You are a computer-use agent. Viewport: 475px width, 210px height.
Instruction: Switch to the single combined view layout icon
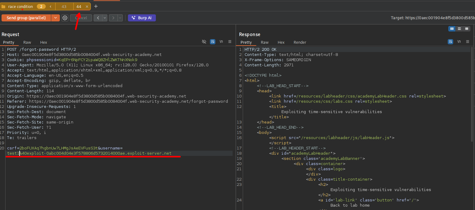467,29
